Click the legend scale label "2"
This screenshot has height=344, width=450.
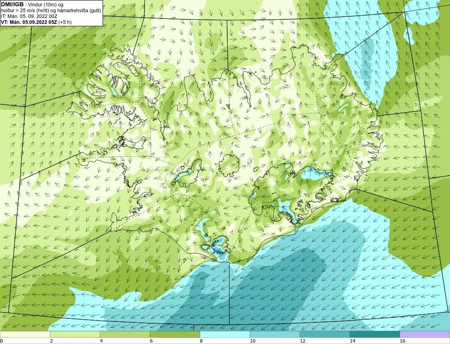(x=52, y=341)
